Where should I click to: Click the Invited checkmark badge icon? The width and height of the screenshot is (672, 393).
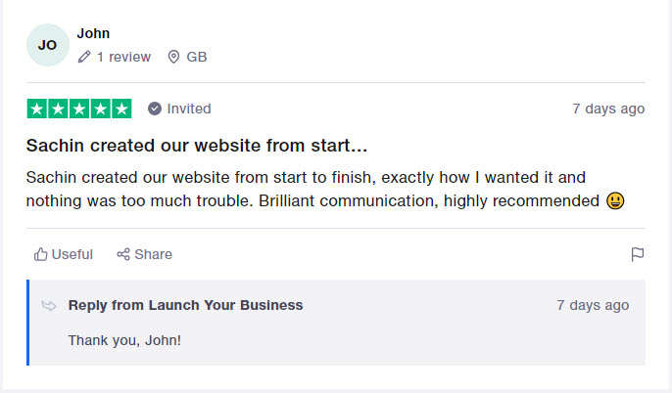click(155, 109)
